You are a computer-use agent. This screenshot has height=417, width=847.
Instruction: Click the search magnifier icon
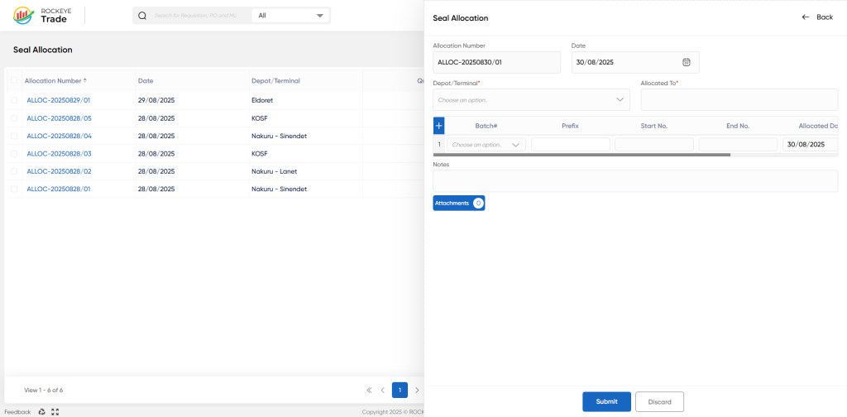point(142,16)
